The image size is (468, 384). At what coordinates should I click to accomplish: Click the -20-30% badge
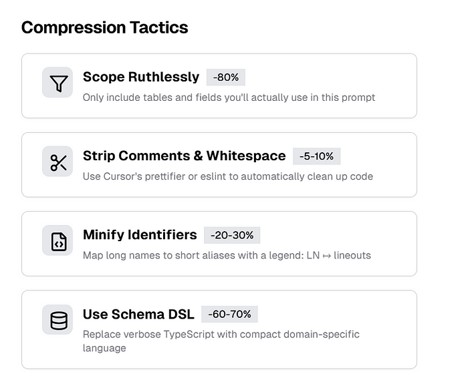coord(232,235)
